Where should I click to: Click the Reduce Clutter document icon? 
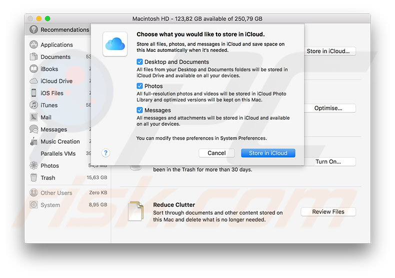tap(136, 212)
